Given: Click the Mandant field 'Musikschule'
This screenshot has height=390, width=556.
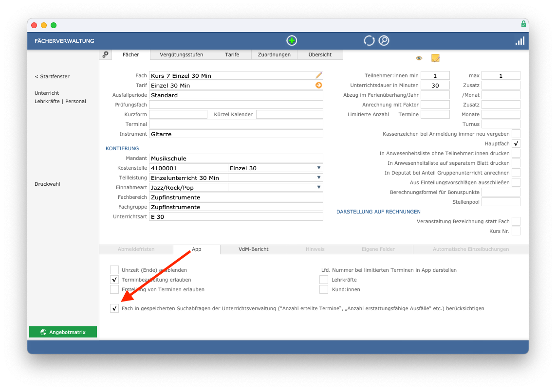Looking at the screenshot, I should coord(236,159).
